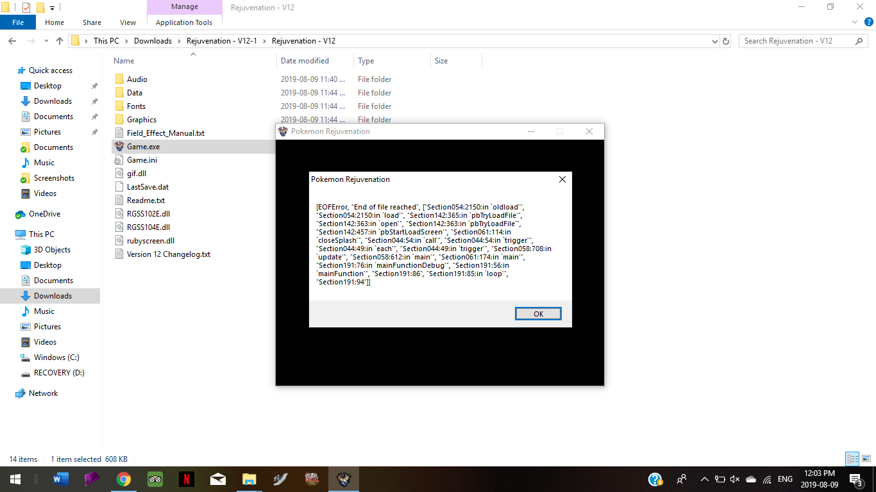Screen dimensions: 876x492
Task: Select Windows (C:) drive in sidebar
Action: click(56, 357)
